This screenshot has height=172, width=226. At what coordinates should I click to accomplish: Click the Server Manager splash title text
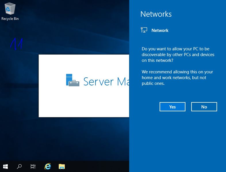click(106, 82)
